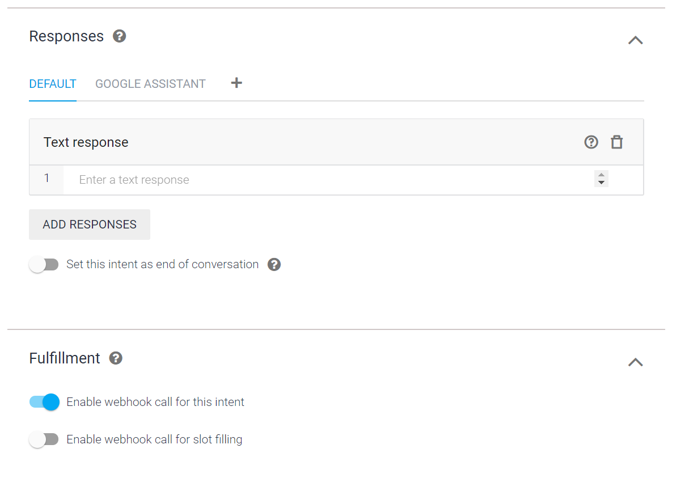Click the Fulfillment section heading text
The image size is (689, 491).
(x=65, y=358)
